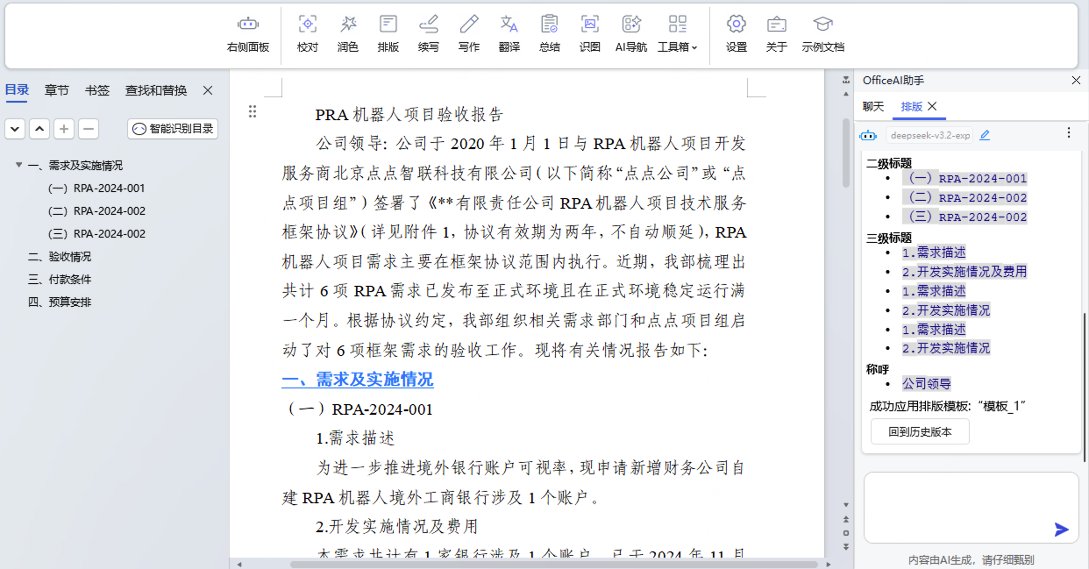
Task: Select the 续写 continue-writing tool
Action: [x=428, y=33]
